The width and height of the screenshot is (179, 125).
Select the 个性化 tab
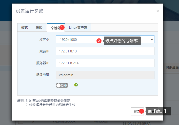(55, 28)
